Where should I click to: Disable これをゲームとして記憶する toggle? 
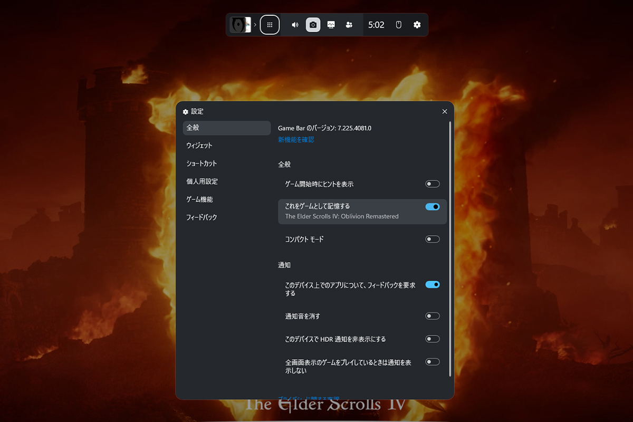[433, 207]
